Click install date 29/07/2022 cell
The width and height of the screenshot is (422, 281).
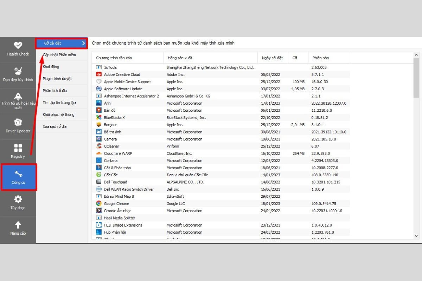coord(270,196)
